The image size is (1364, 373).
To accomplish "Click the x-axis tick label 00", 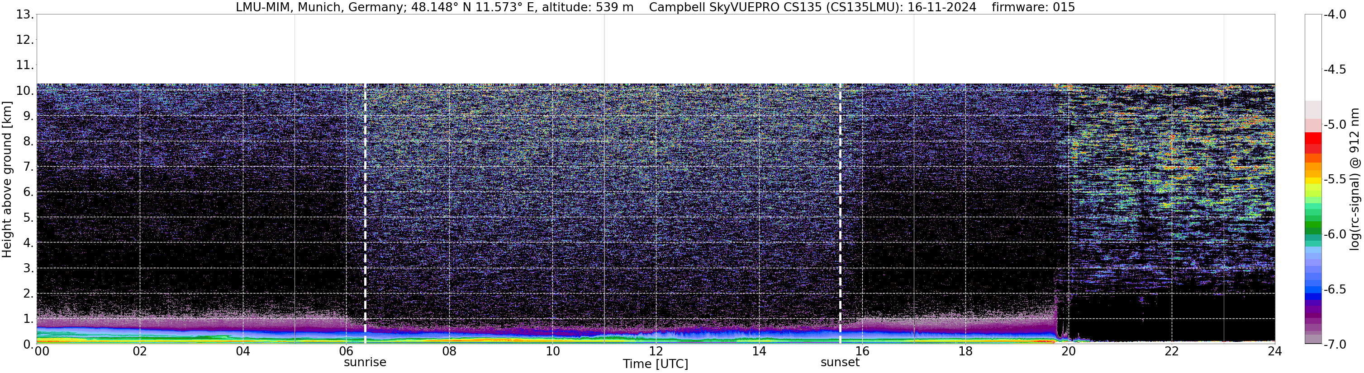I will (42, 351).
